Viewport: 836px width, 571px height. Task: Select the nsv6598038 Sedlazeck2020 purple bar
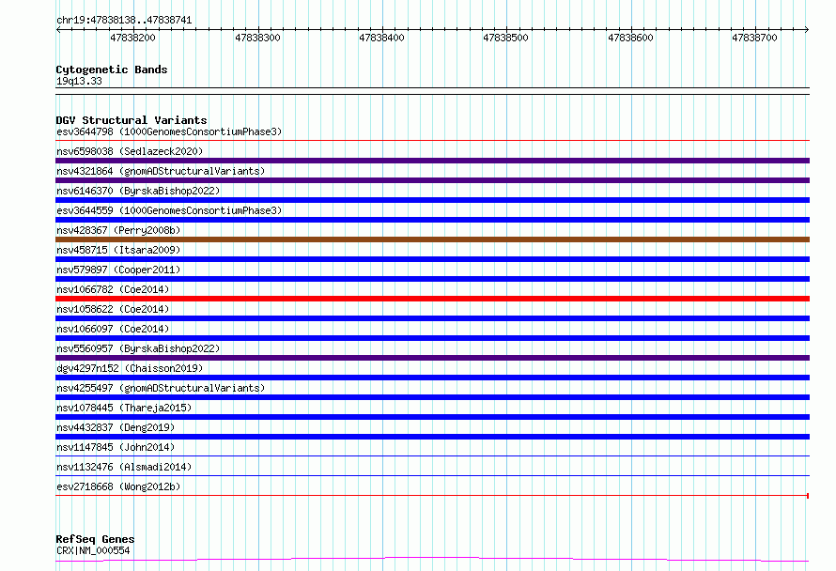pos(432,161)
